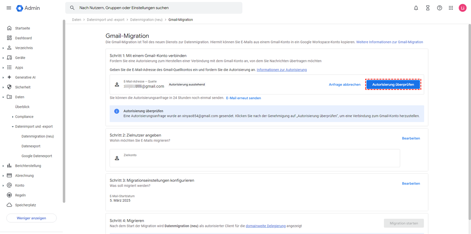Click the Google Admin logo
This screenshot has height=234, width=471.
[x=28, y=8]
